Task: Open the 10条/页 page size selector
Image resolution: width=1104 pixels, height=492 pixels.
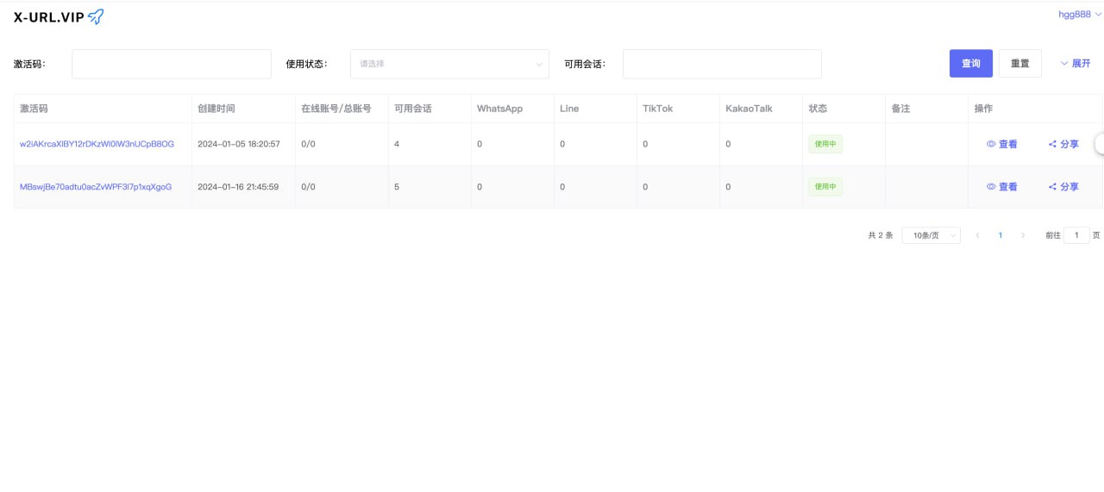Action: point(931,235)
